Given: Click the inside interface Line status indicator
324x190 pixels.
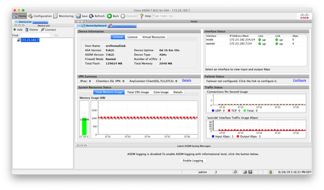Looking at the screenshot, I should pyautogui.click(x=260, y=40).
